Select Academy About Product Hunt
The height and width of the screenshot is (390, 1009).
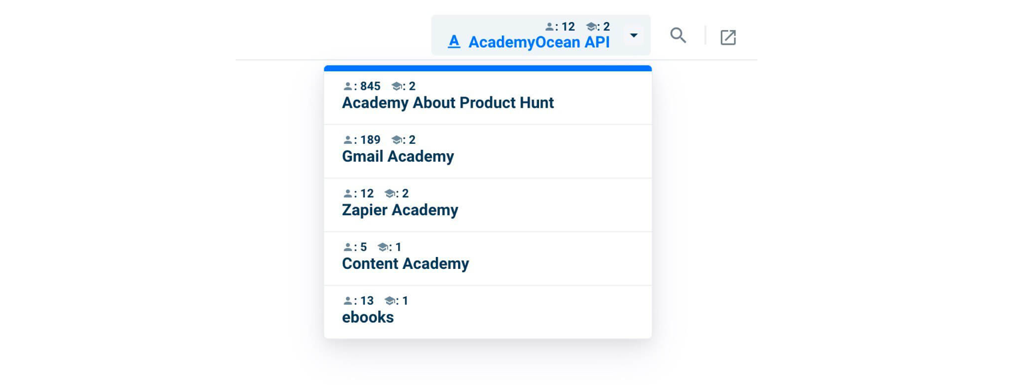[488, 97]
